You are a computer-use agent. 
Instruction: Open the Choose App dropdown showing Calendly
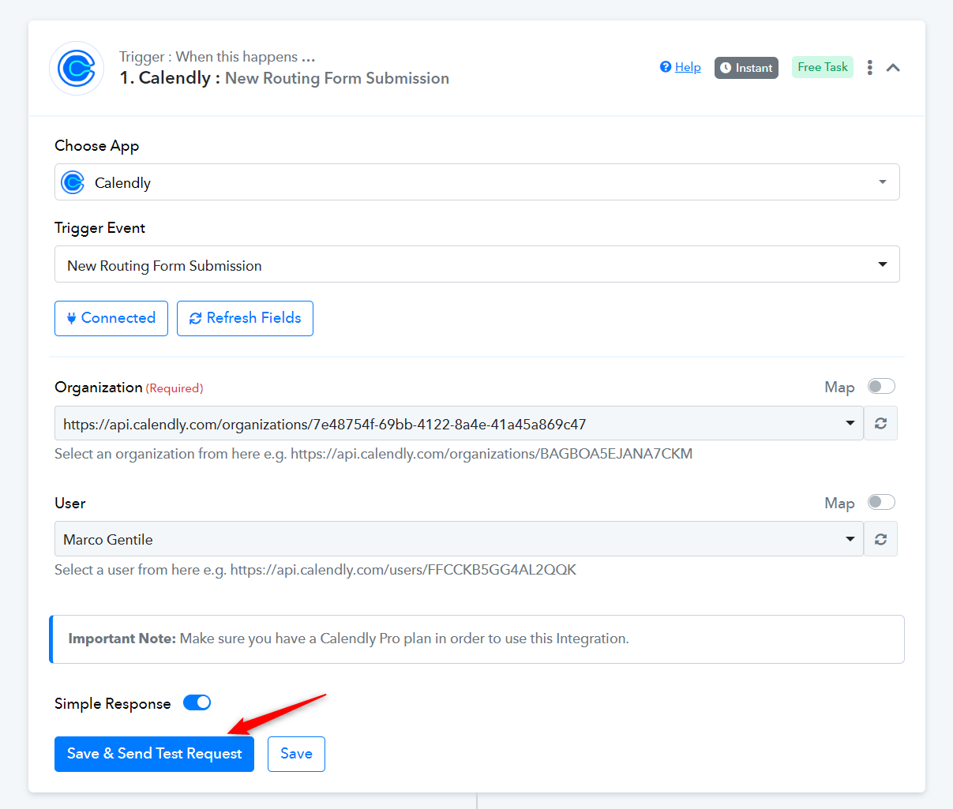[477, 182]
